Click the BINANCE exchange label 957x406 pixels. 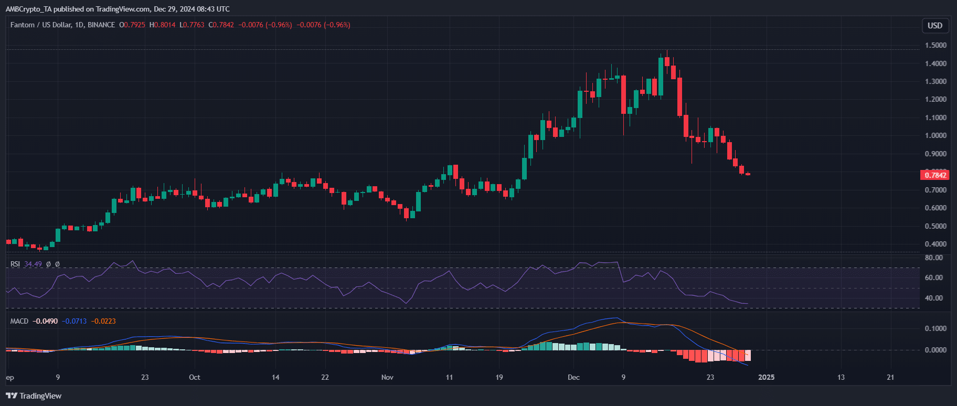point(101,25)
